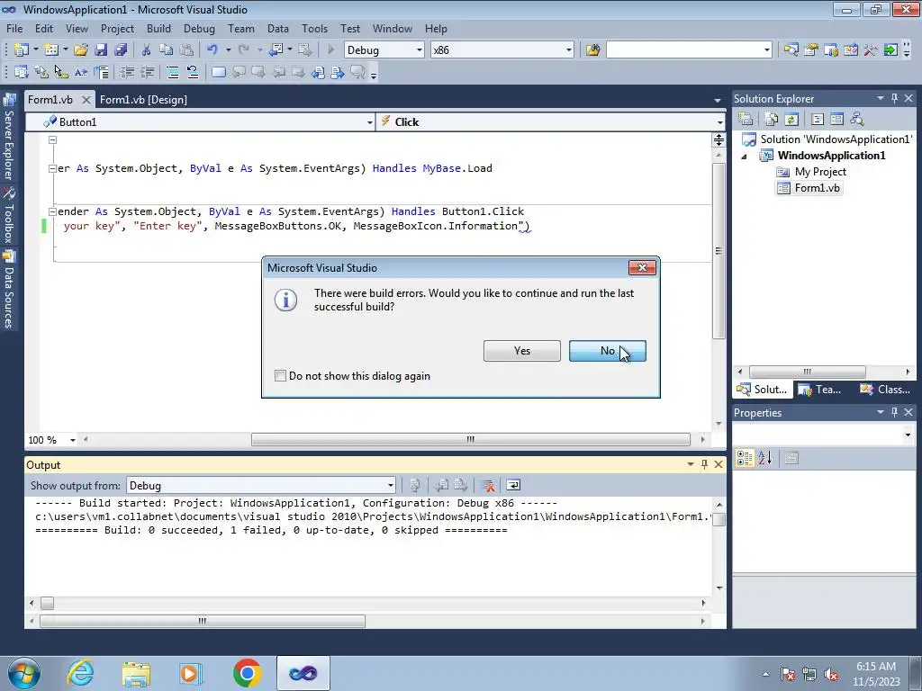Switch to Team Explorer tab
Viewport: 922px width, 691px height.
click(x=821, y=389)
